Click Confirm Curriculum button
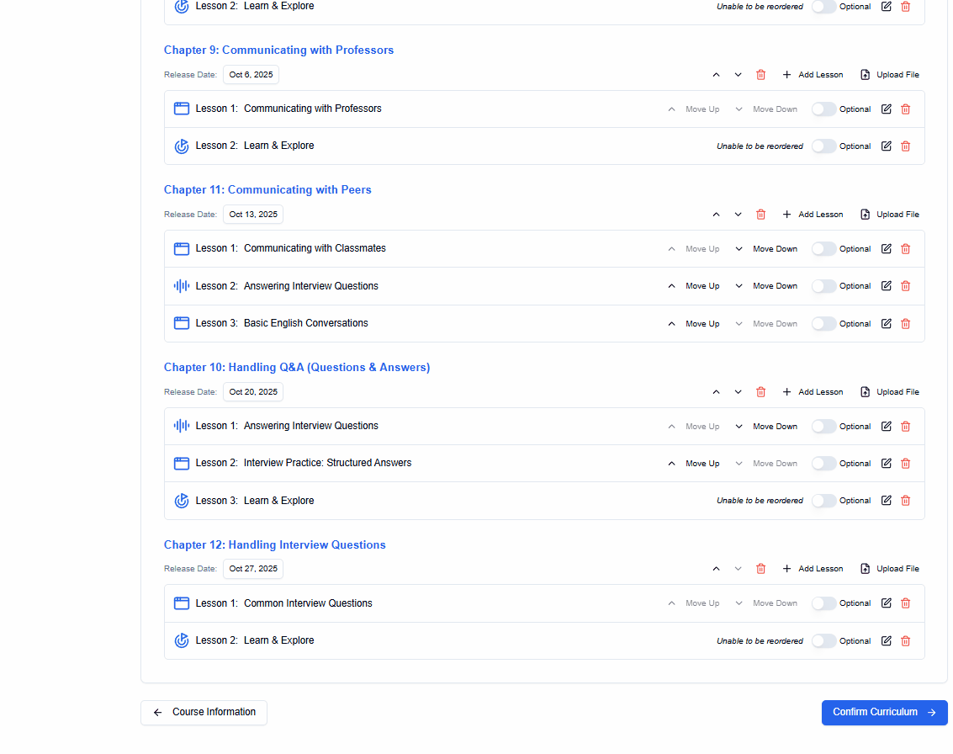The image size is (953, 754). point(884,713)
